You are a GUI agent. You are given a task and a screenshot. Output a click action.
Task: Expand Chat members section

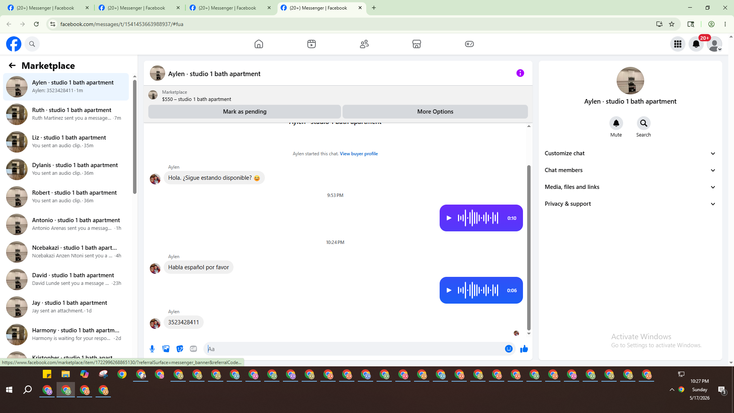point(630,170)
